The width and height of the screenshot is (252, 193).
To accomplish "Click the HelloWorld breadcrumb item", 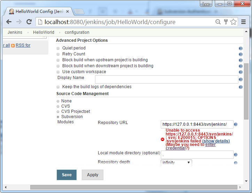I will pos(44,32).
